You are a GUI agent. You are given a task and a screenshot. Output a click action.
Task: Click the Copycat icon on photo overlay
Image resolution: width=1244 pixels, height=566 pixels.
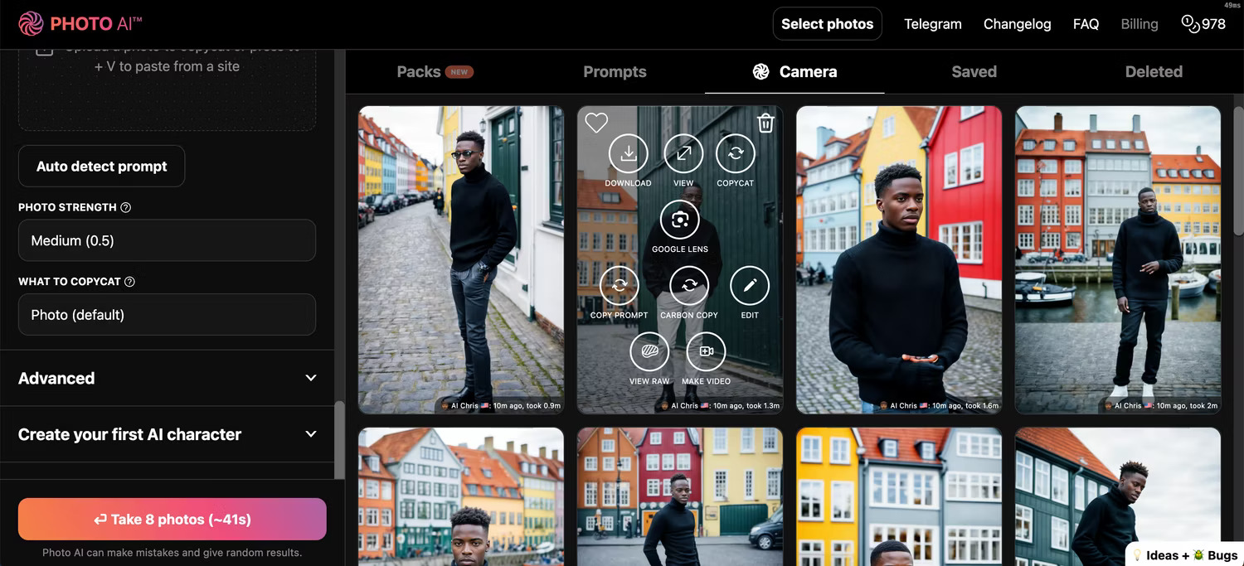tap(736, 153)
